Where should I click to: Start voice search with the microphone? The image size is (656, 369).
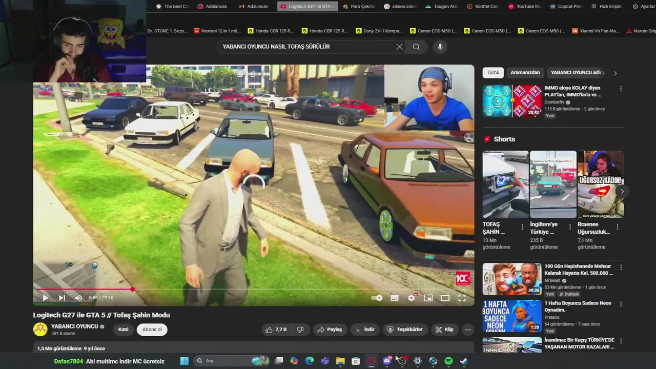click(x=440, y=47)
